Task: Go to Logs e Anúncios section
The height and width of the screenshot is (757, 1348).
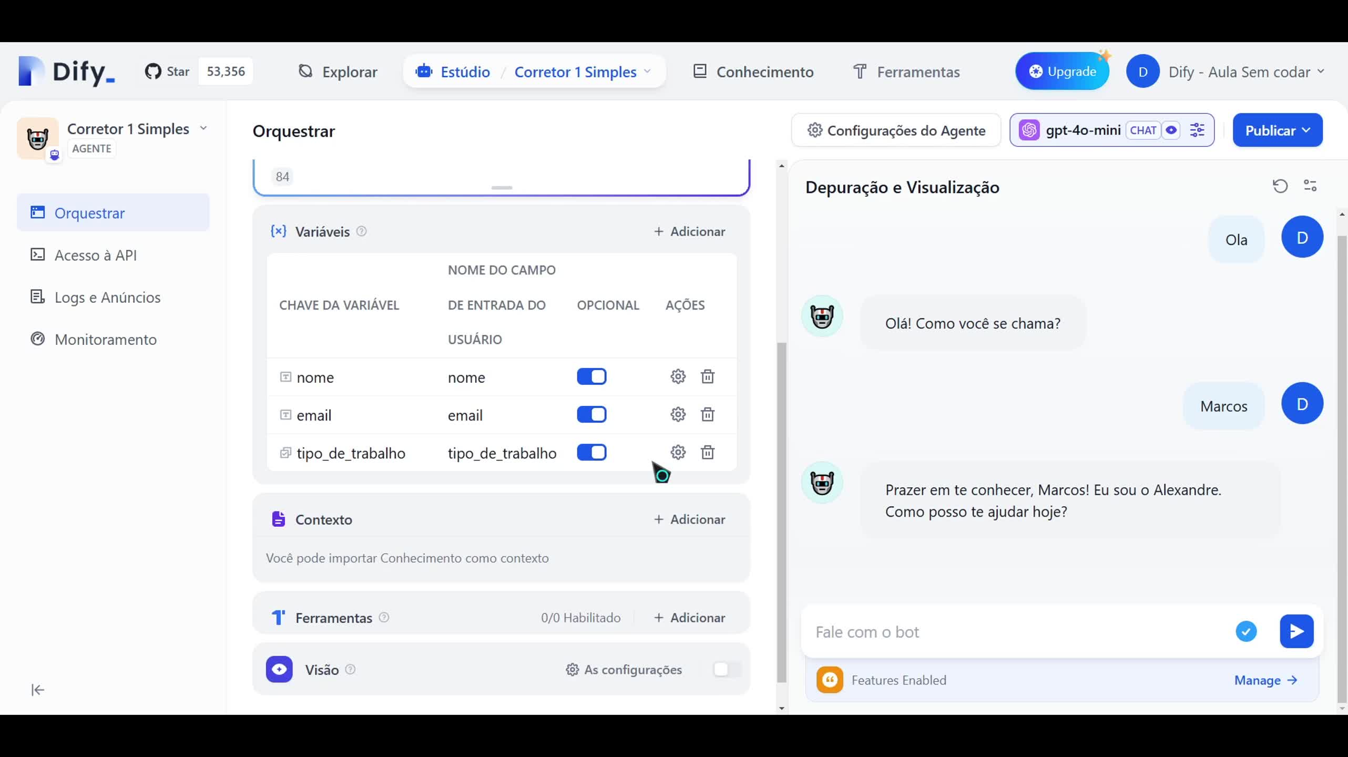Action: click(107, 298)
